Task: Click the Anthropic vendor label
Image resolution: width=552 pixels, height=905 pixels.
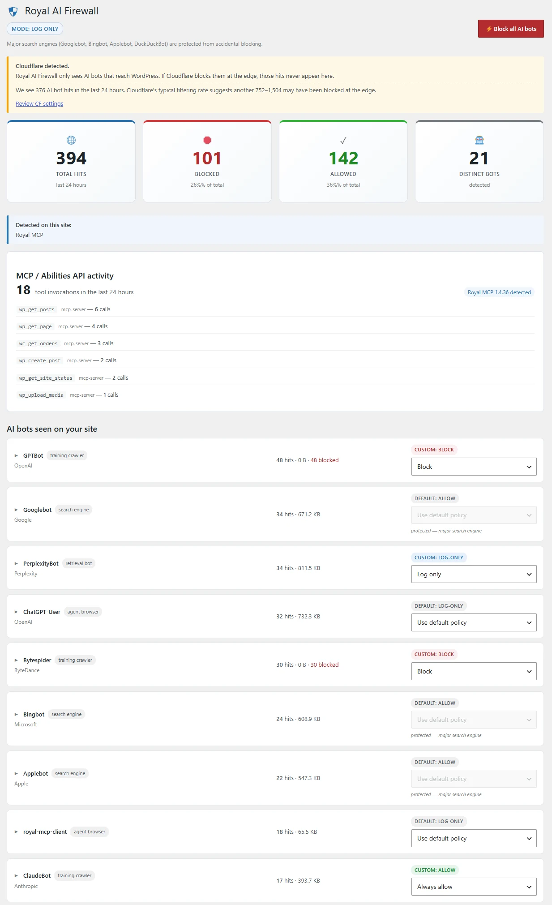Action: tap(26, 886)
